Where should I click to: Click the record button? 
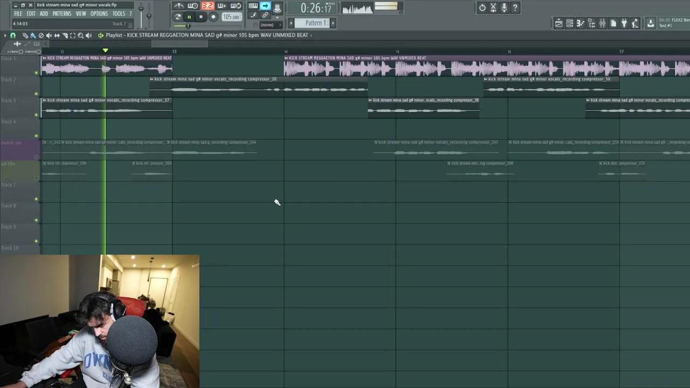click(x=213, y=17)
